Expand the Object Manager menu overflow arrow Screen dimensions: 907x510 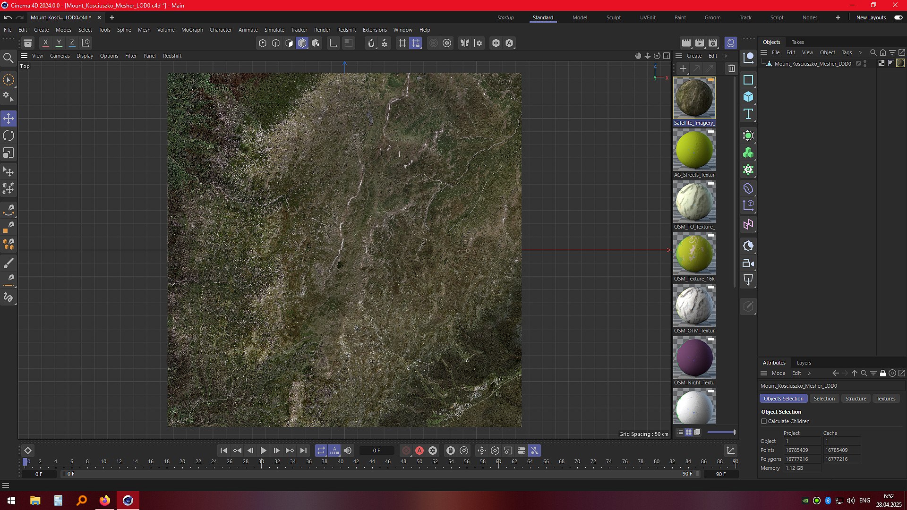click(860, 52)
